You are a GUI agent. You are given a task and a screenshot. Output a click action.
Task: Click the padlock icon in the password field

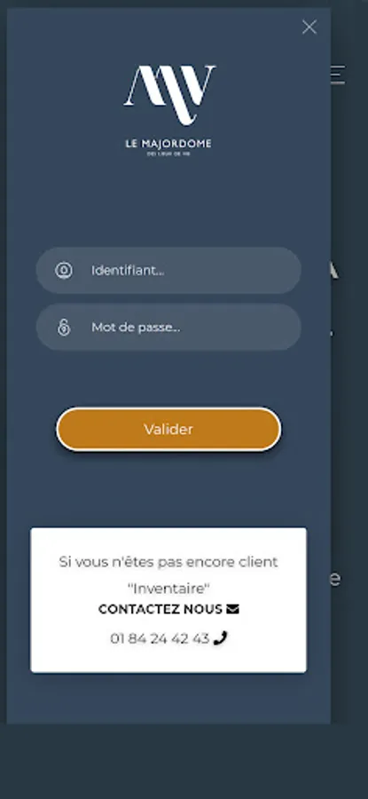click(x=64, y=327)
